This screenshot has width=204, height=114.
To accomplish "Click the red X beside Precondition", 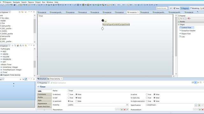I will (125, 110).
